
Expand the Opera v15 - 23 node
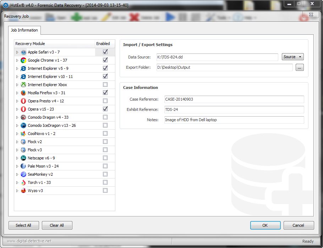point(17,109)
